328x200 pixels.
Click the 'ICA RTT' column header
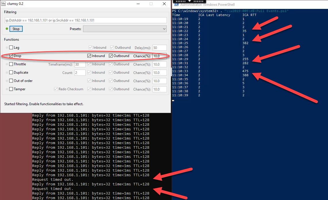pyautogui.click(x=249, y=15)
